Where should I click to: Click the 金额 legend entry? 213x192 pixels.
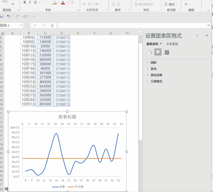click(59, 187)
